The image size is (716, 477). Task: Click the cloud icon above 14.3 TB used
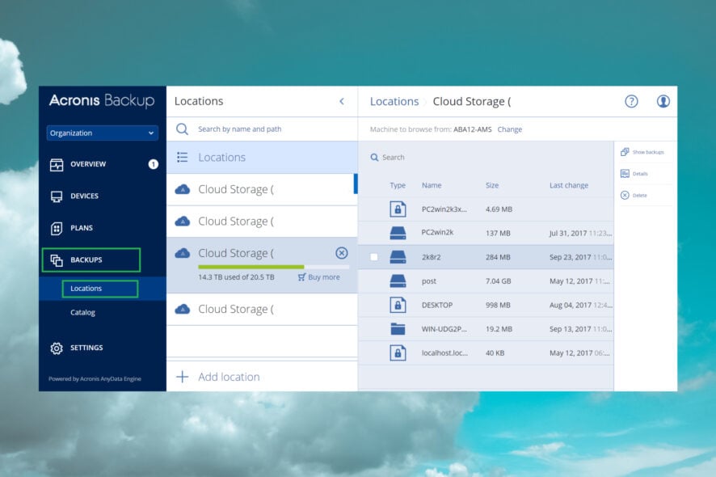click(x=183, y=253)
